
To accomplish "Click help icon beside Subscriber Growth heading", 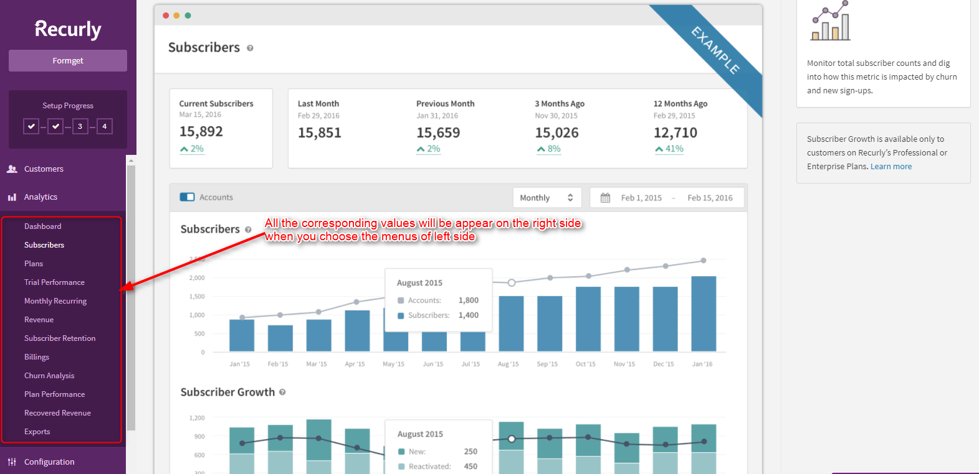I will tap(282, 393).
